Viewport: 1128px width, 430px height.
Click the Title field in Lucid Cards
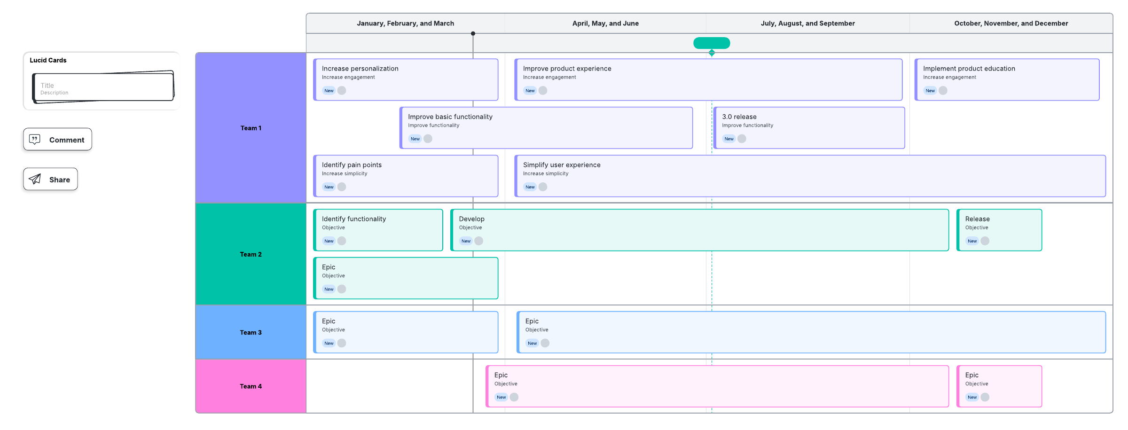tap(47, 86)
